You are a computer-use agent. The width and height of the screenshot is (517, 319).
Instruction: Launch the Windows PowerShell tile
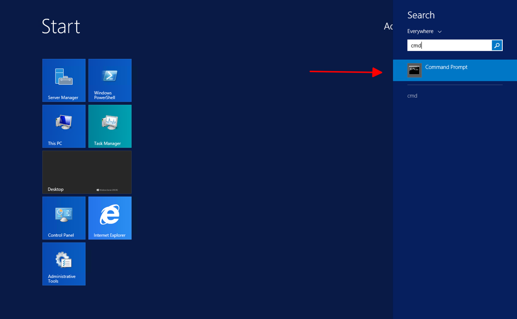(110, 80)
